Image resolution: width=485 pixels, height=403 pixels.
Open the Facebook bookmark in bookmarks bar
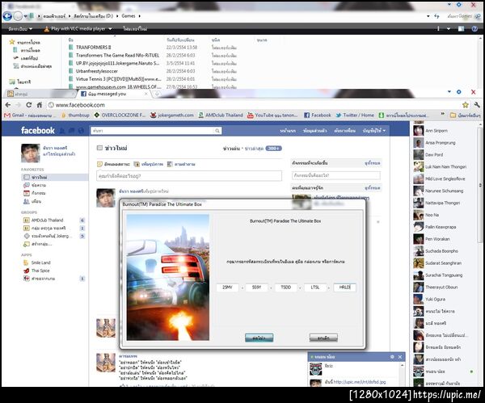pyautogui.click(x=318, y=115)
